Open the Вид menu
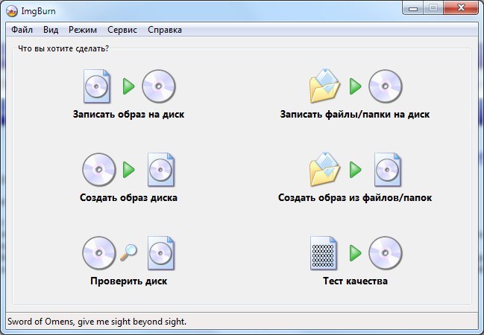This screenshot has width=484, height=335. [x=51, y=30]
